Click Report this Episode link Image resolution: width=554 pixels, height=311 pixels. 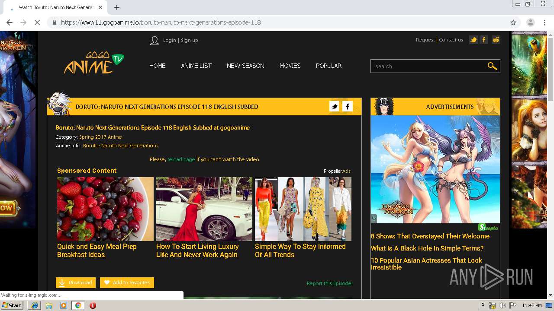click(330, 283)
